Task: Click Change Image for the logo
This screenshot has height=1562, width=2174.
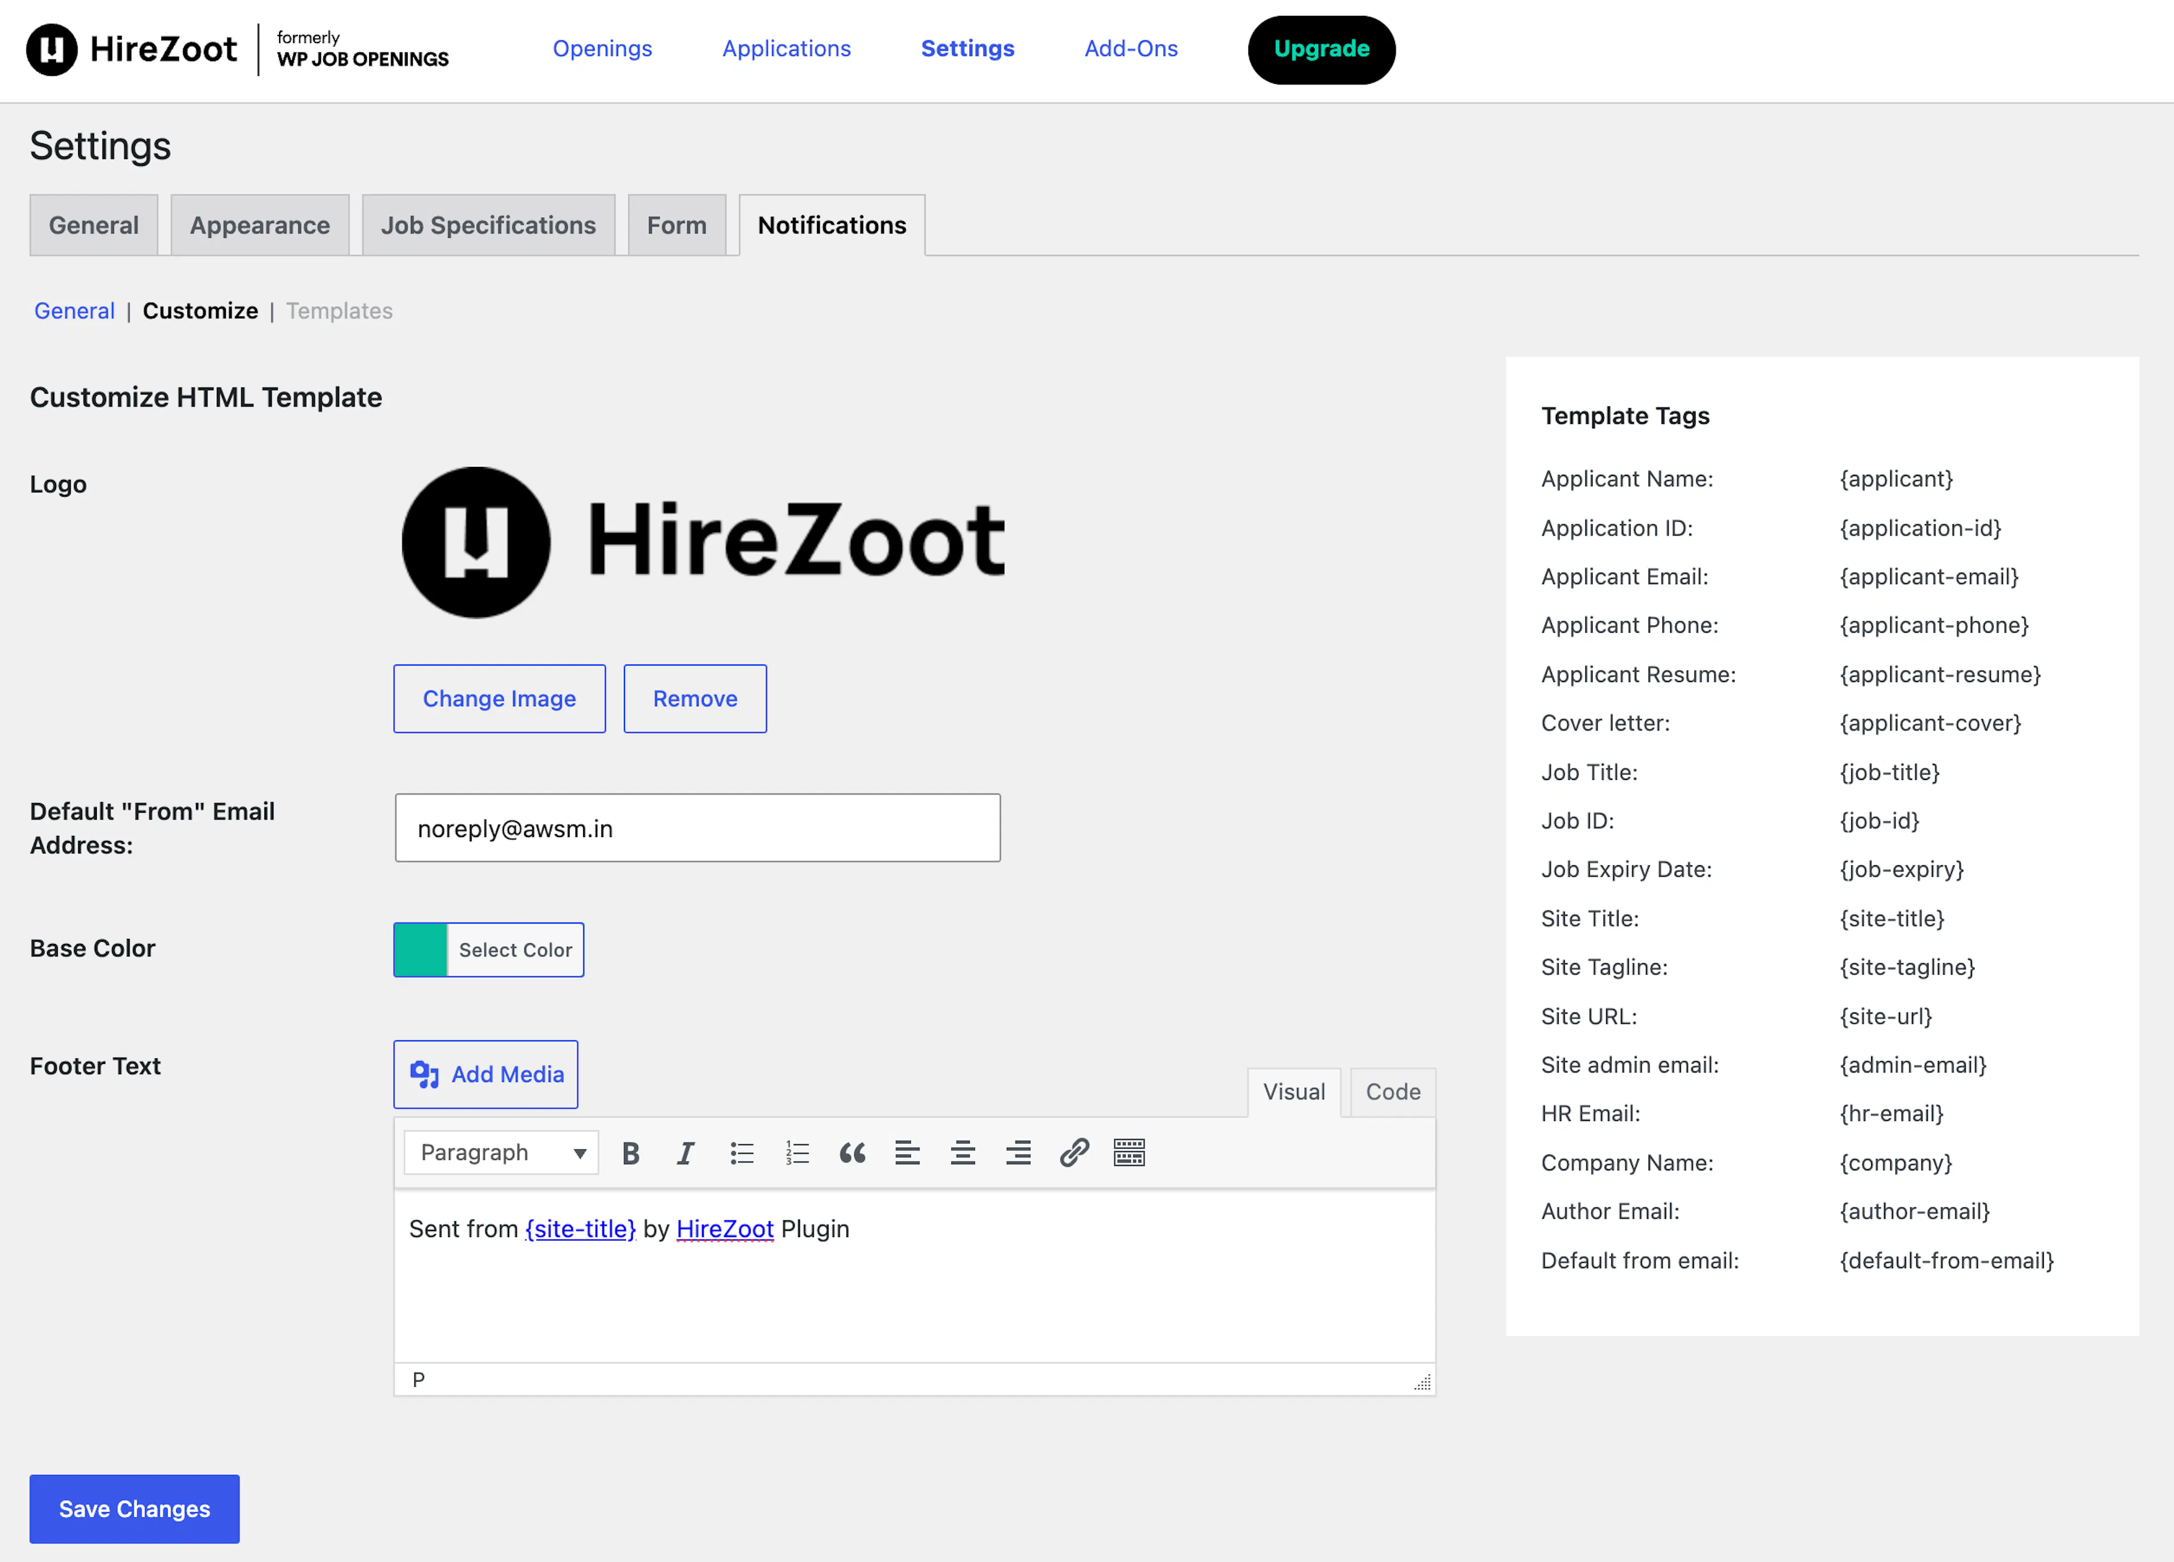Action: 499,698
